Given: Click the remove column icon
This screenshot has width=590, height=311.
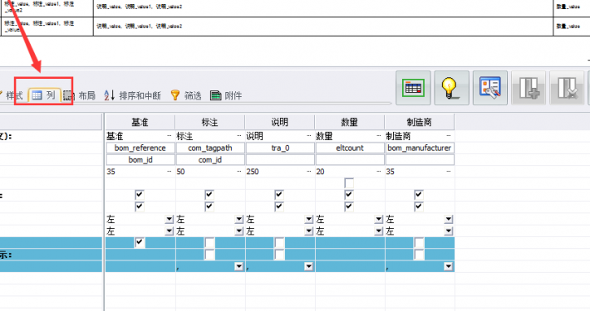Looking at the screenshot, I should point(567,88).
